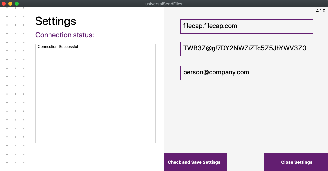Click the purple Connection status label
Screen dimensions: 328x171
coord(65,35)
